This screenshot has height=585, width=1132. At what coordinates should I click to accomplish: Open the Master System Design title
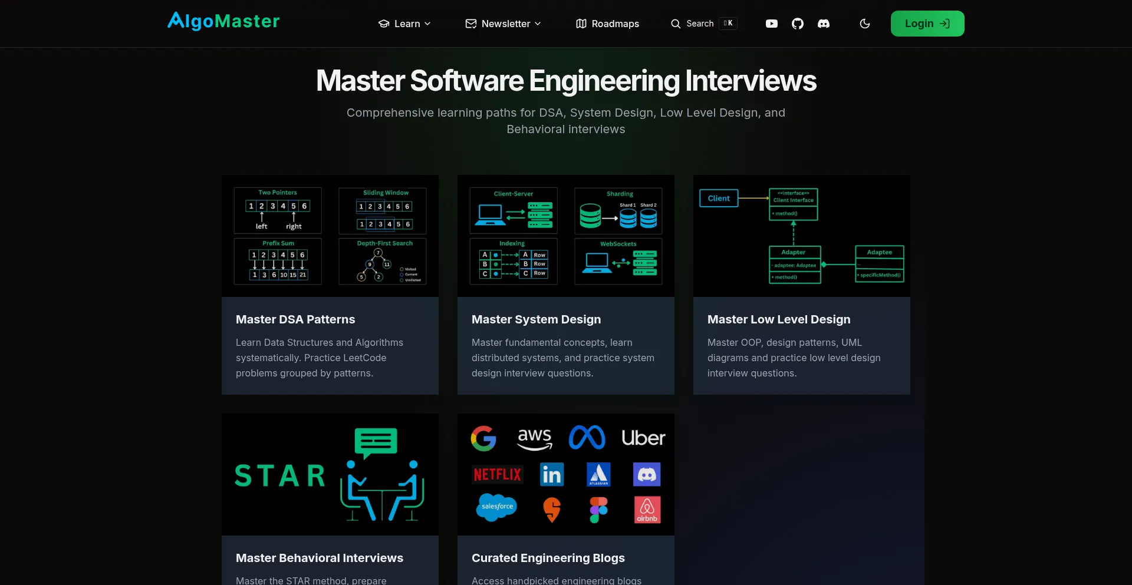536,319
